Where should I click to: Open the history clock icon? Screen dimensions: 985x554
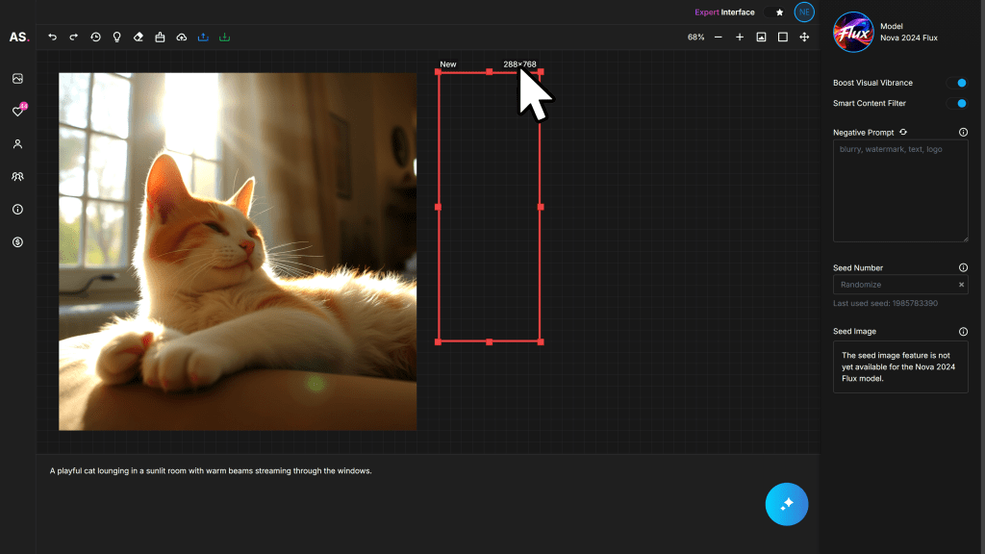coord(95,38)
